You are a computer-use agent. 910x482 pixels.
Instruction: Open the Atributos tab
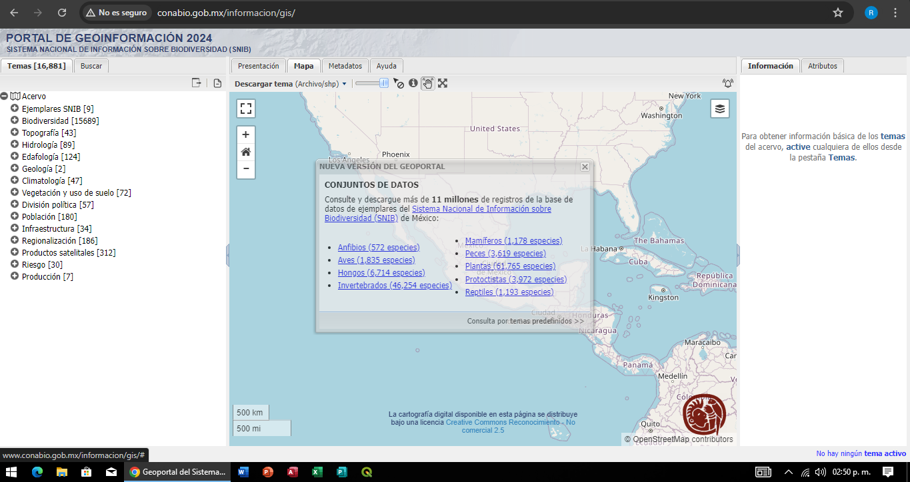(822, 65)
